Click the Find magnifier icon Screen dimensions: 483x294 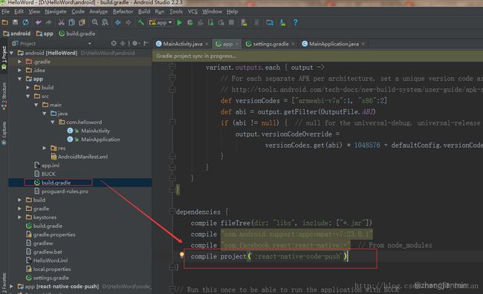tap(95, 22)
